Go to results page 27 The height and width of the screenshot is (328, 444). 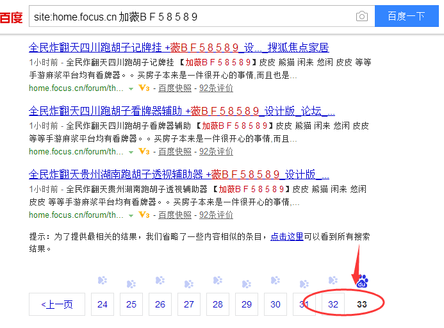point(189,304)
